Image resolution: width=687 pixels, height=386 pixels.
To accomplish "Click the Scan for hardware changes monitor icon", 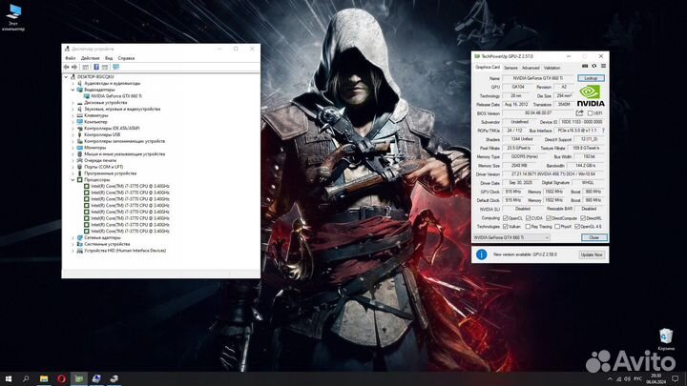I will (115, 67).
